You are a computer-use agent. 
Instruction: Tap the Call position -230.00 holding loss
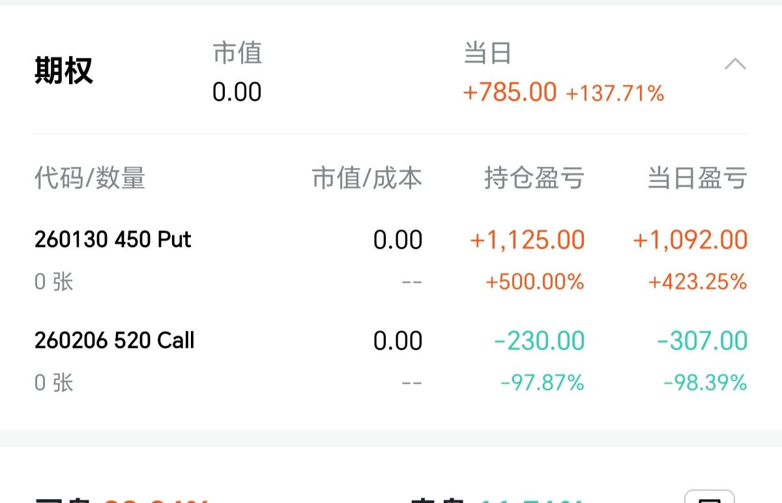click(x=539, y=341)
